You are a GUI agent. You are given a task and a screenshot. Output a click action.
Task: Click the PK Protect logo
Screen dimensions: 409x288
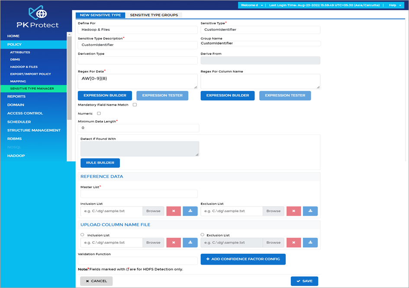click(x=38, y=16)
